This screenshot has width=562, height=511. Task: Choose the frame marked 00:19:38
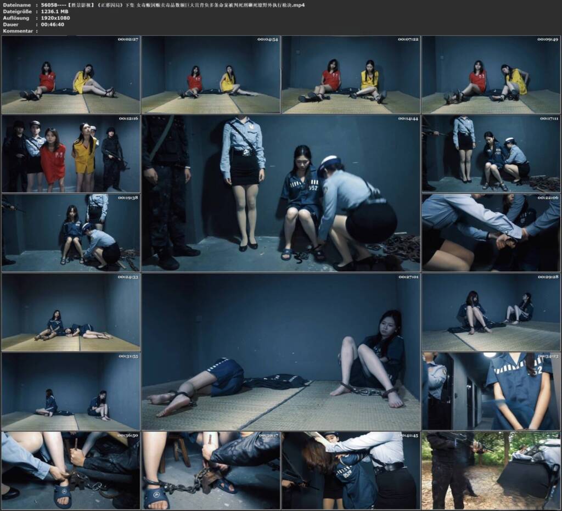tap(71, 233)
